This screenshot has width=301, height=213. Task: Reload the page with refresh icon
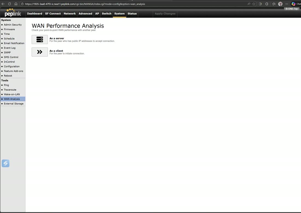[x=9, y=4]
